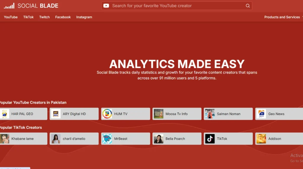Open the Khabane lame card name

pos(22,139)
